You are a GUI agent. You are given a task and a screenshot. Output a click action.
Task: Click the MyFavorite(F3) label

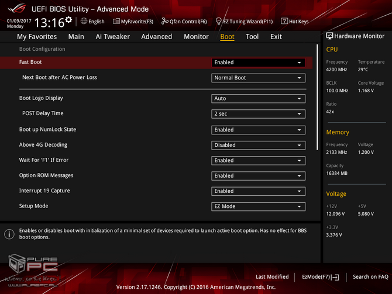point(137,22)
